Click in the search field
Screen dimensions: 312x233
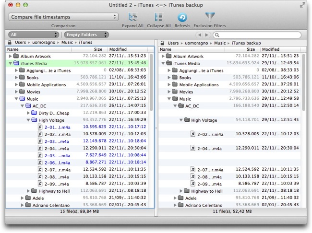pos(257,35)
